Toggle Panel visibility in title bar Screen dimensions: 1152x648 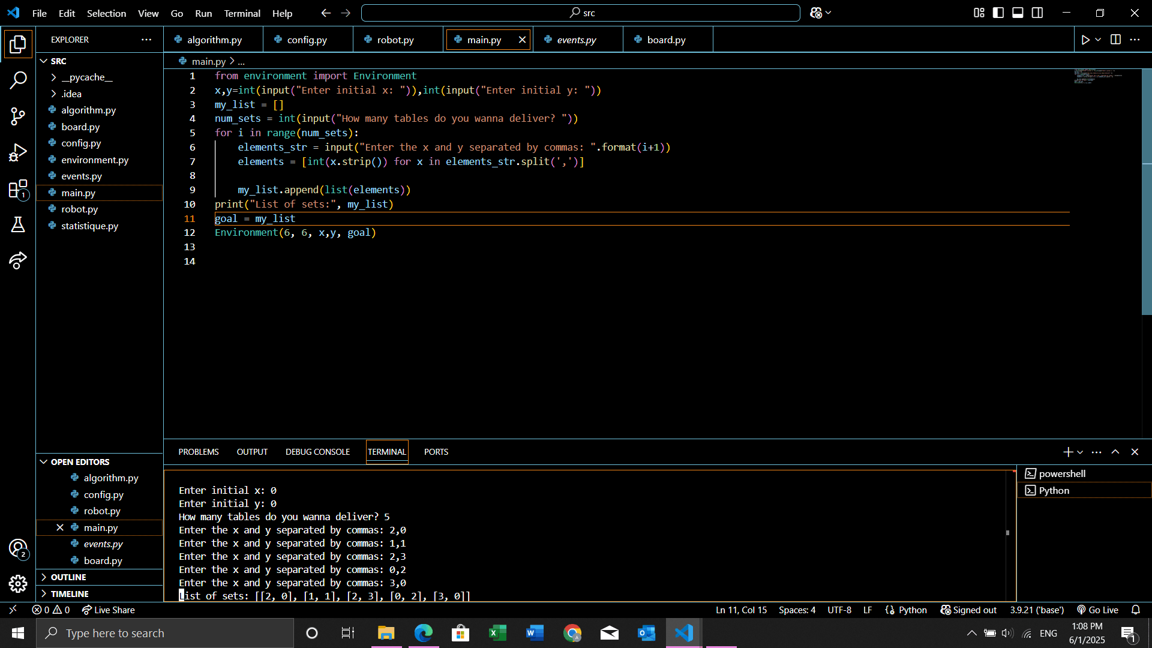(1018, 13)
